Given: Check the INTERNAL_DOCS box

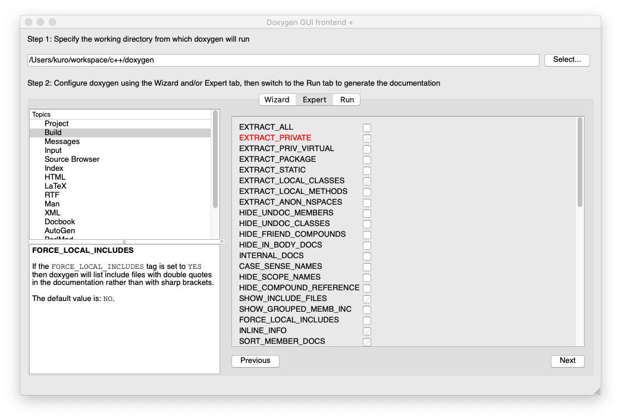Looking at the screenshot, I should [x=367, y=256].
